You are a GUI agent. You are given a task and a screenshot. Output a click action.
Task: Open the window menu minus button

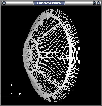coord(4,3)
